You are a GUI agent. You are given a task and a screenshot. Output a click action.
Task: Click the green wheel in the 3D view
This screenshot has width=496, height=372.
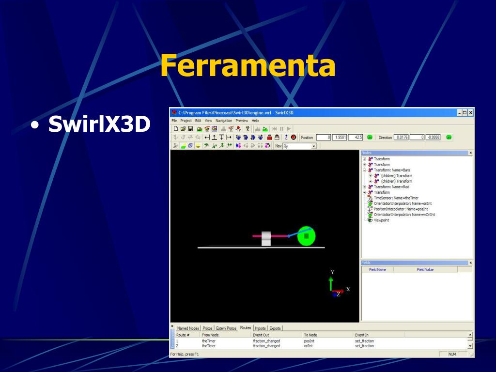[306, 236]
